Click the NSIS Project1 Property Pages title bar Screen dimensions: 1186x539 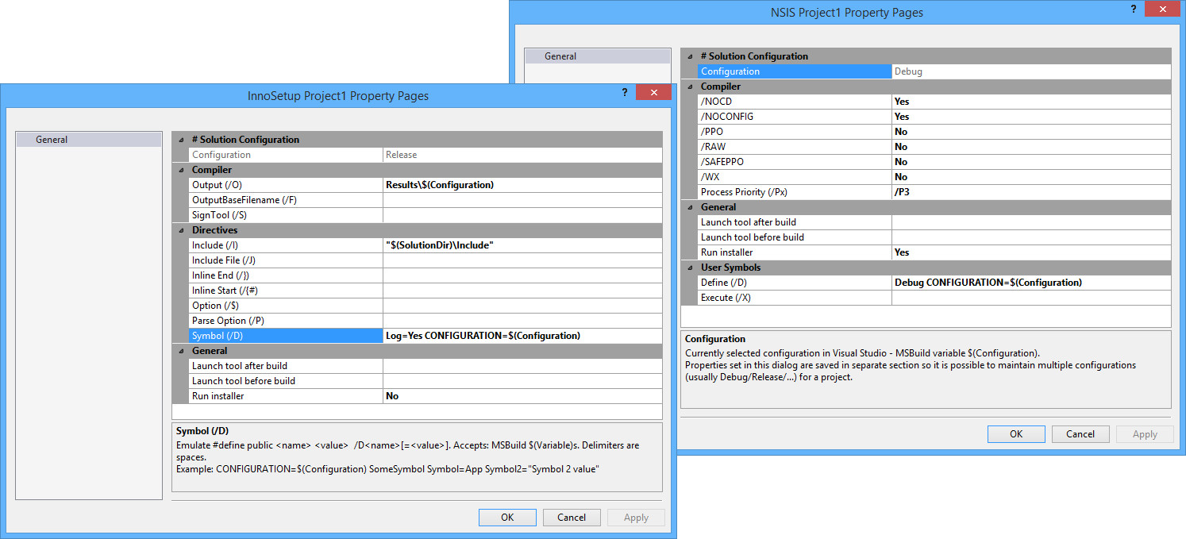(x=847, y=12)
